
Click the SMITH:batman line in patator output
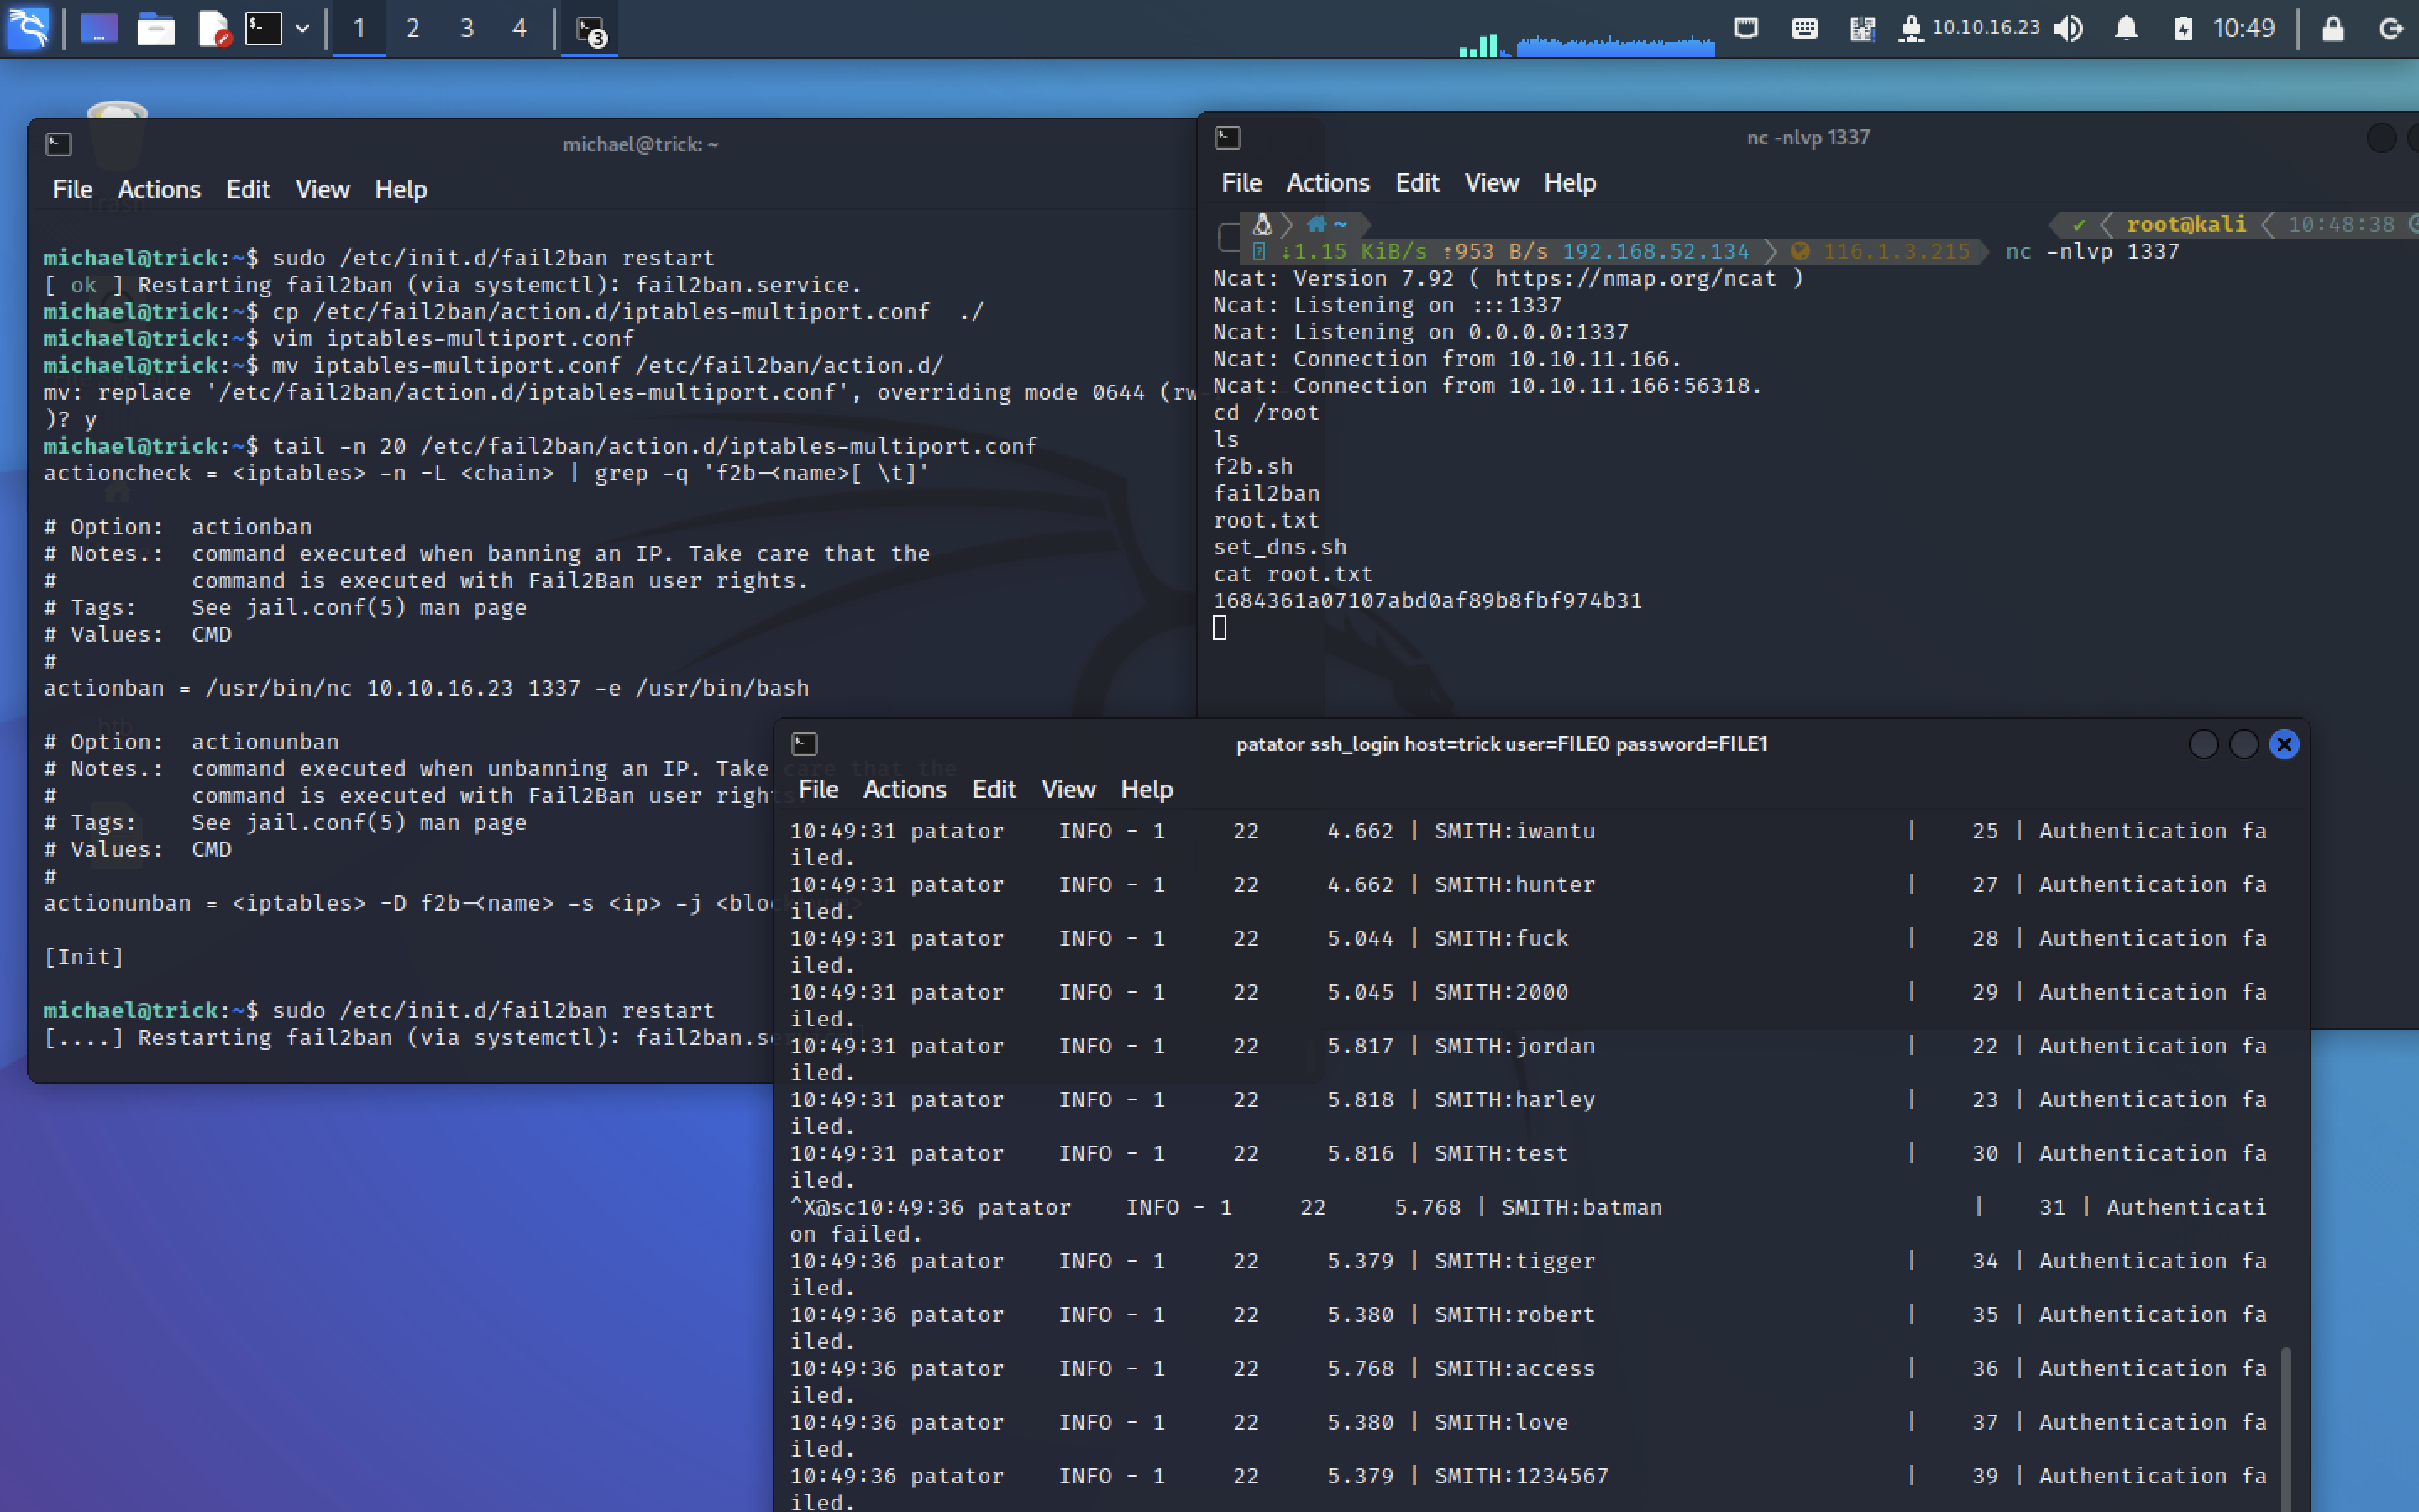pos(1527,1220)
